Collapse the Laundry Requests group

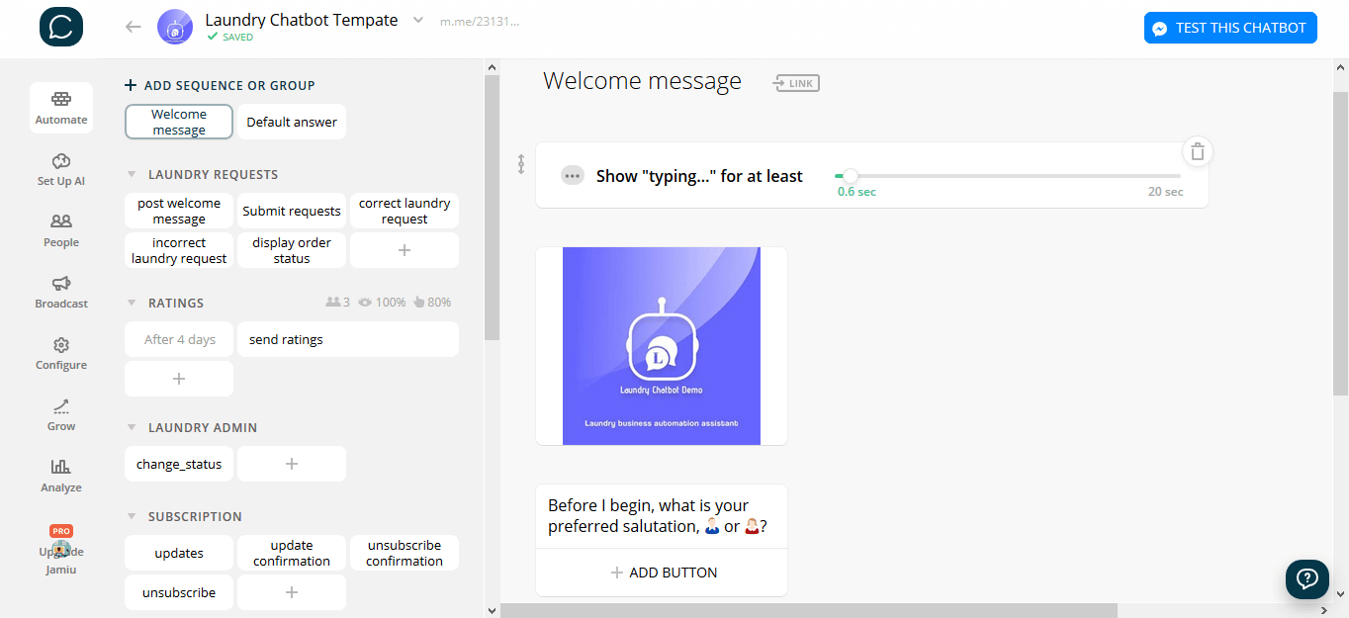pos(132,174)
